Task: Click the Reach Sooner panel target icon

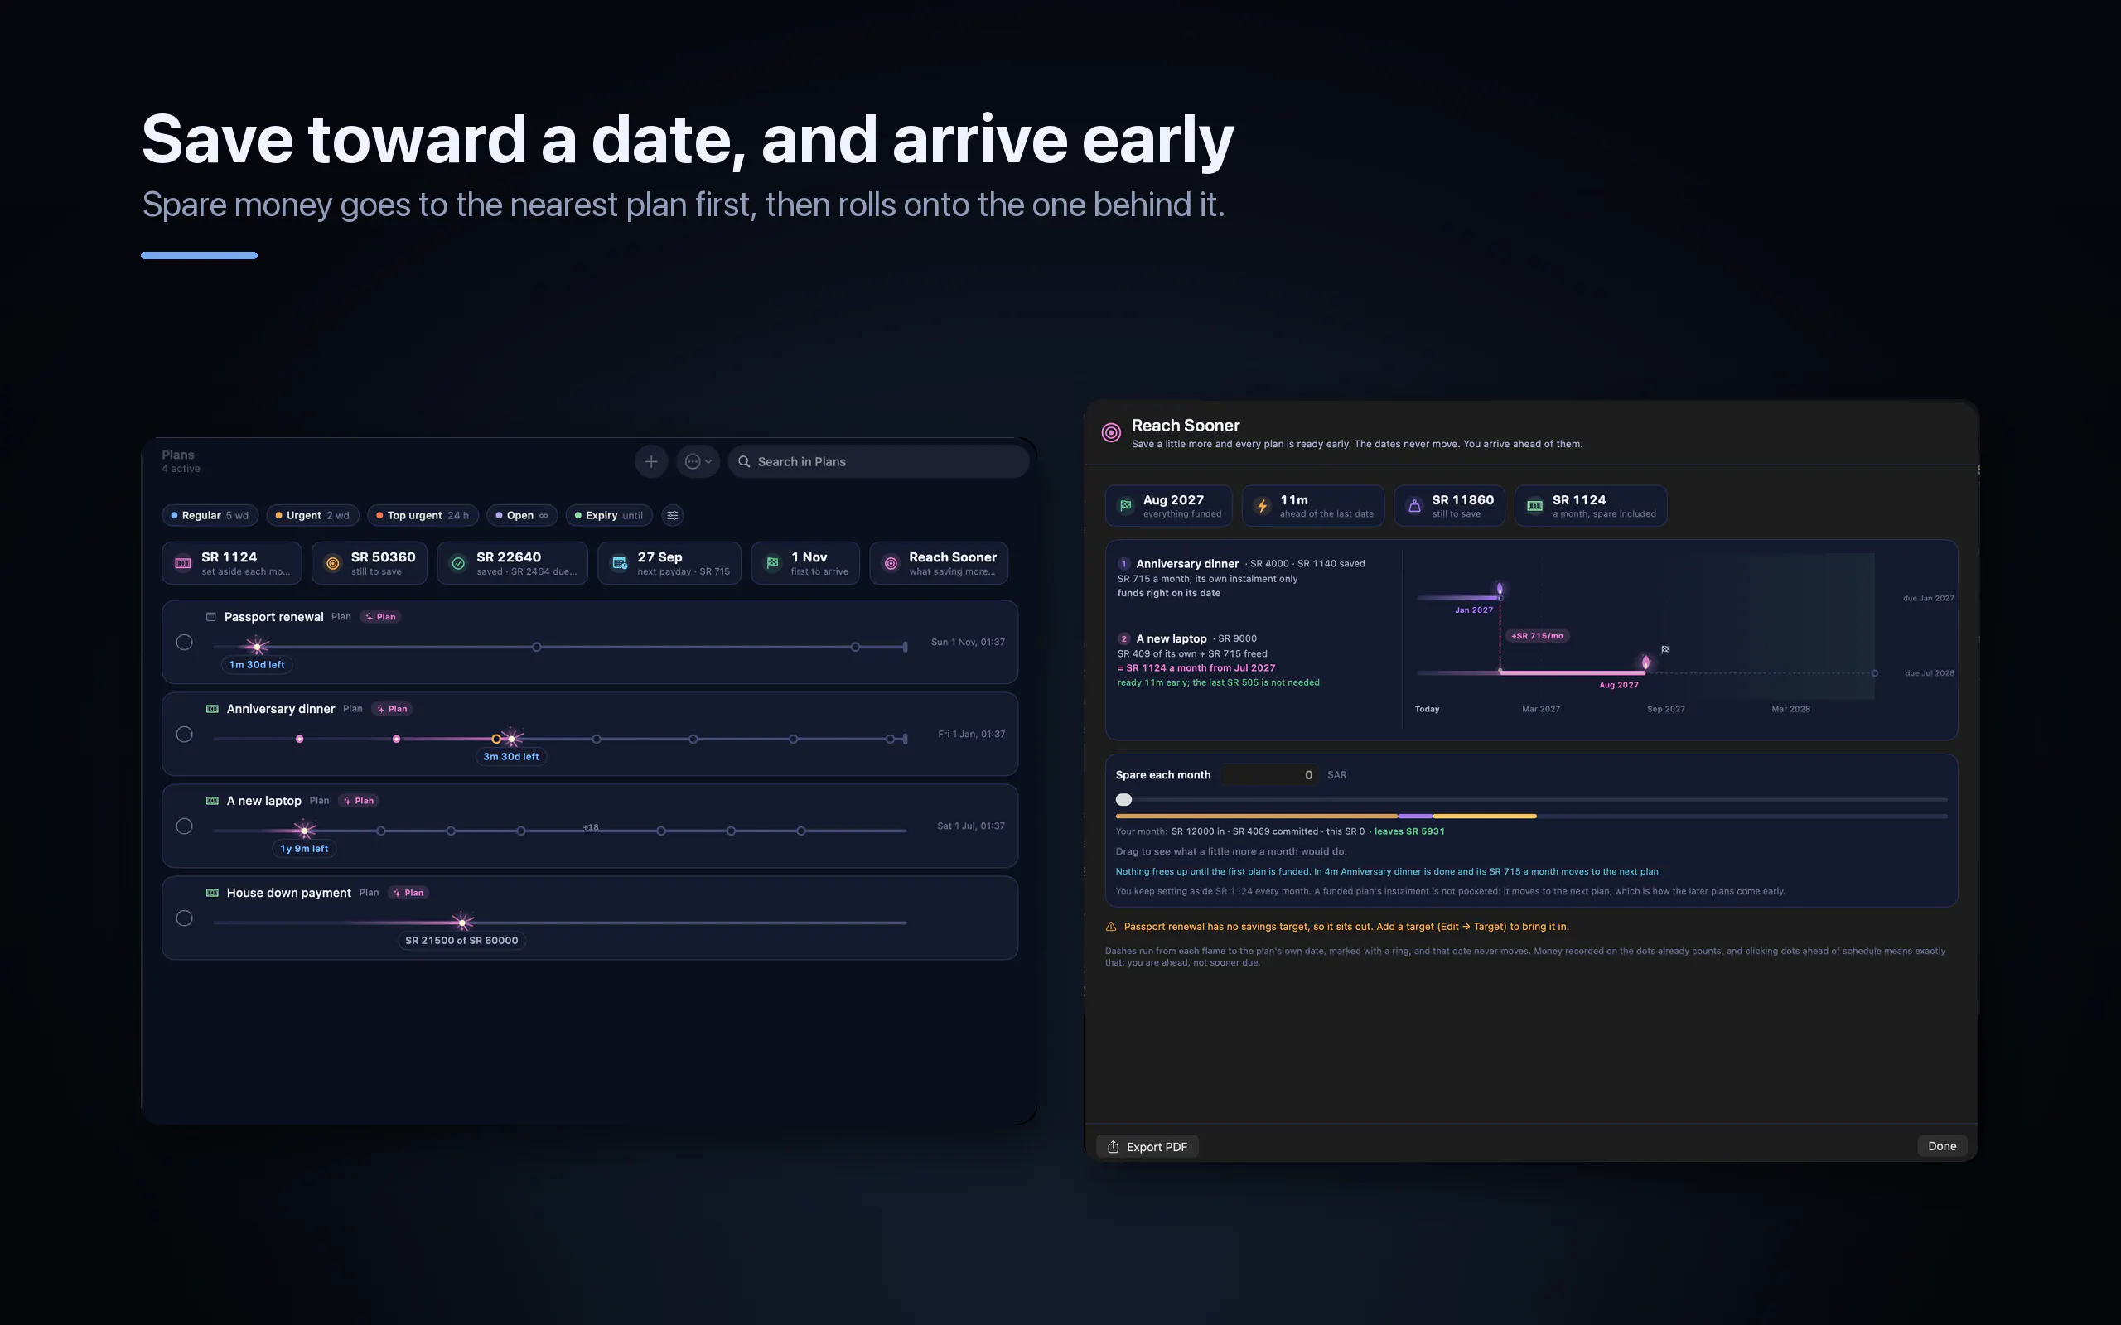Action: [x=1110, y=433]
